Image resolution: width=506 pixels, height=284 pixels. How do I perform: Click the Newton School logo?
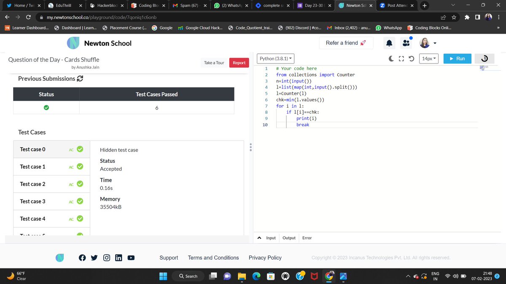point(100,43)
